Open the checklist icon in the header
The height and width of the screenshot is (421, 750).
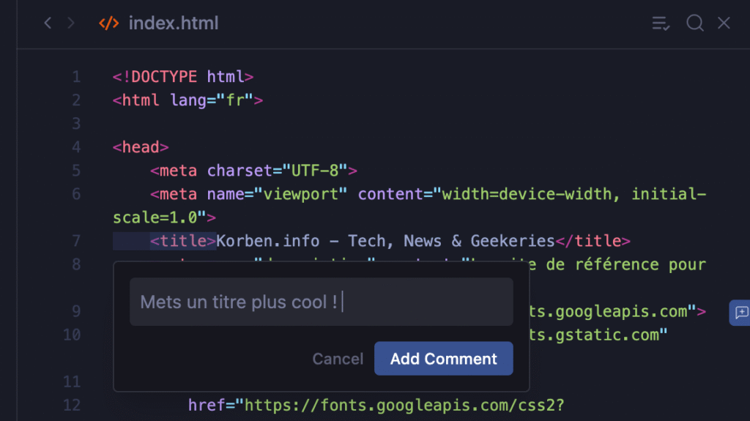tap(661, 23)
